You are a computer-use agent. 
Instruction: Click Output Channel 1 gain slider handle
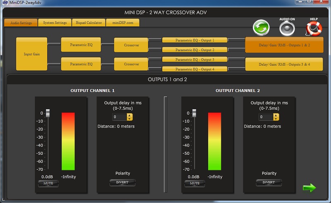click(x=48, y=113)
